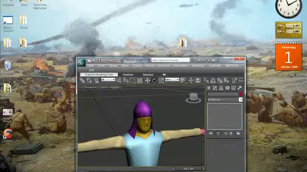Toggle Window/Crossing selection mode
Screen dimensions: 307x172
coord(140,80)
